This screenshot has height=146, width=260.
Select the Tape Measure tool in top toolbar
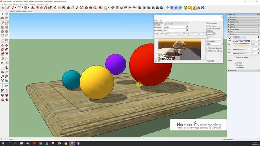(55, 8)
